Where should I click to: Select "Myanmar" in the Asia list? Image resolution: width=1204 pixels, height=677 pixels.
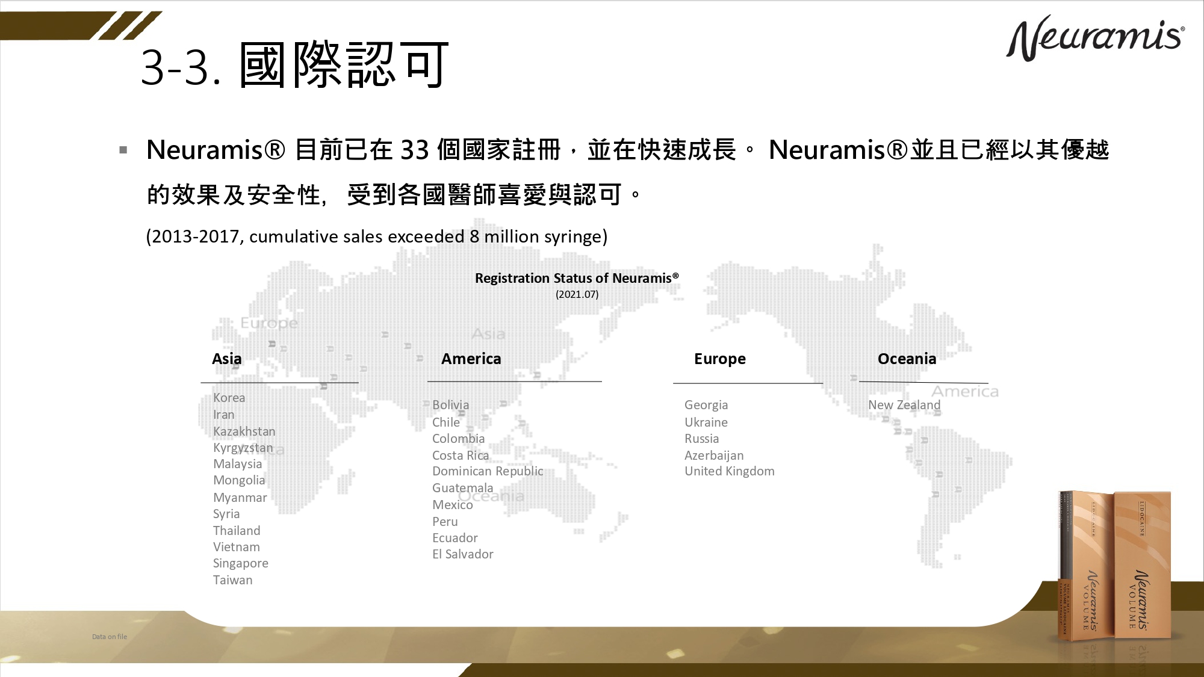(240, 498)
